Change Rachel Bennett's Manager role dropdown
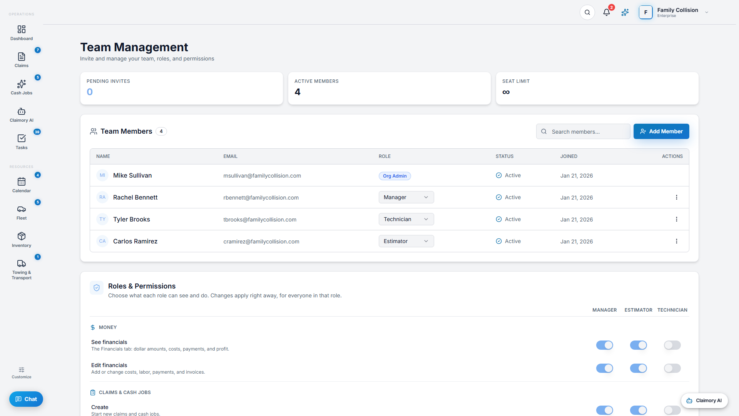Viewport: 739px width, 416px height. click(x=406, y=197)
